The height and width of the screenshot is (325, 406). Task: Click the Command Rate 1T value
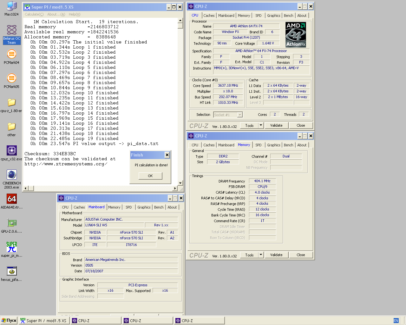click(x=262, y=221)
